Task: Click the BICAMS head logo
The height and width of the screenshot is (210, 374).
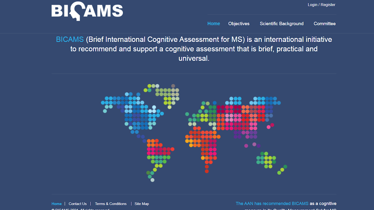Action: tap(87, 11)
